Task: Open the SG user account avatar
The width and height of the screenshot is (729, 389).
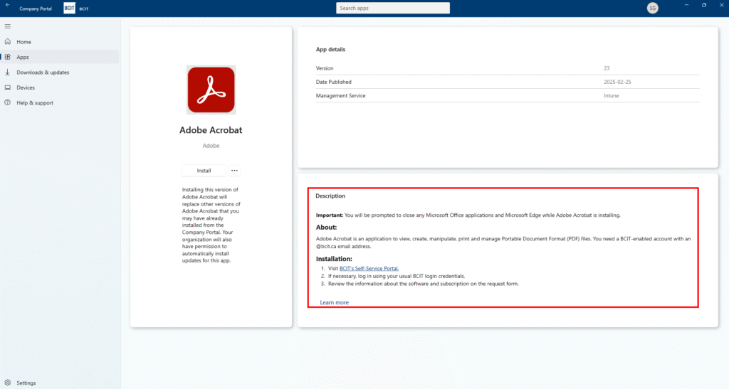Action: (x=652, y=8)
